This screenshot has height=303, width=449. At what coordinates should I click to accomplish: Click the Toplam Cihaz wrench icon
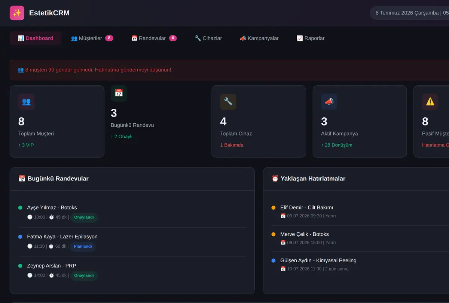[x=228, y=102]
